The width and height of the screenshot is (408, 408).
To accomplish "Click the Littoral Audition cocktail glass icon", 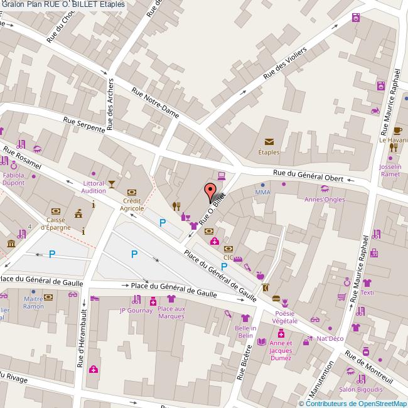I will pos(112,183).
